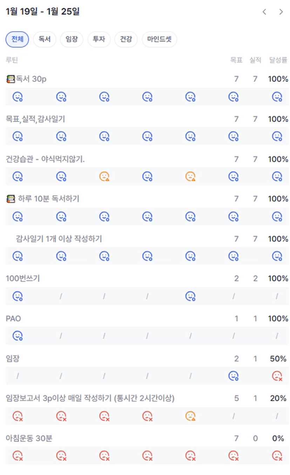Open the 마인드셋 category tab
This screenshot has width=290, height=475.
(159, 39)
